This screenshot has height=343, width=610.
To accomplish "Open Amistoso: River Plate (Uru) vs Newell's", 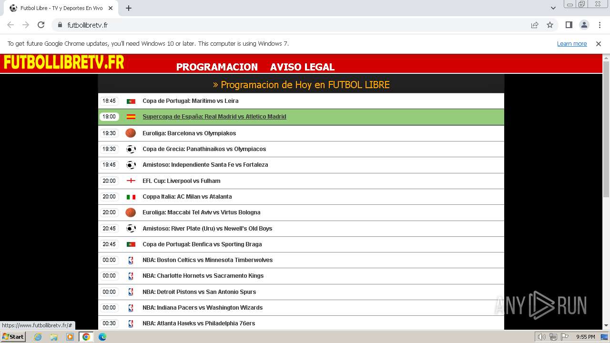I will coord(207,229).
